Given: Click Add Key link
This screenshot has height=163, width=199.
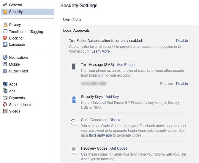Looking at the screenshot, I should 112,97.
